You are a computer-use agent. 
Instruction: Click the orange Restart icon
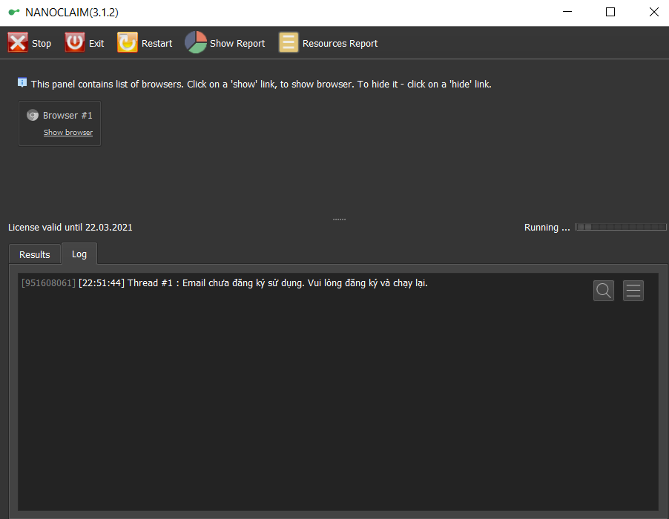coord(127,43)
